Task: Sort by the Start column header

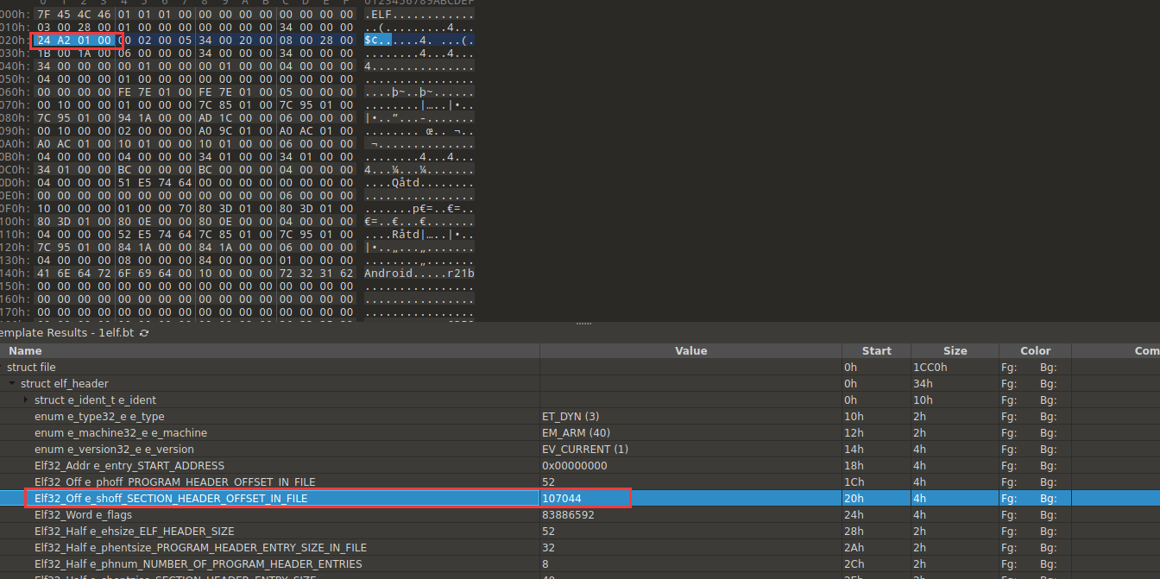Action: click(x=876, y=351)
